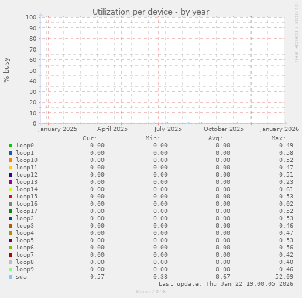Select the loop5 legend label
Viewport: 302px width, 298px height.
point(25,240)
